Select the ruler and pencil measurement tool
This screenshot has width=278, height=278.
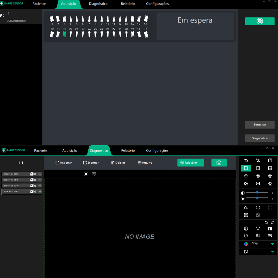258,215
